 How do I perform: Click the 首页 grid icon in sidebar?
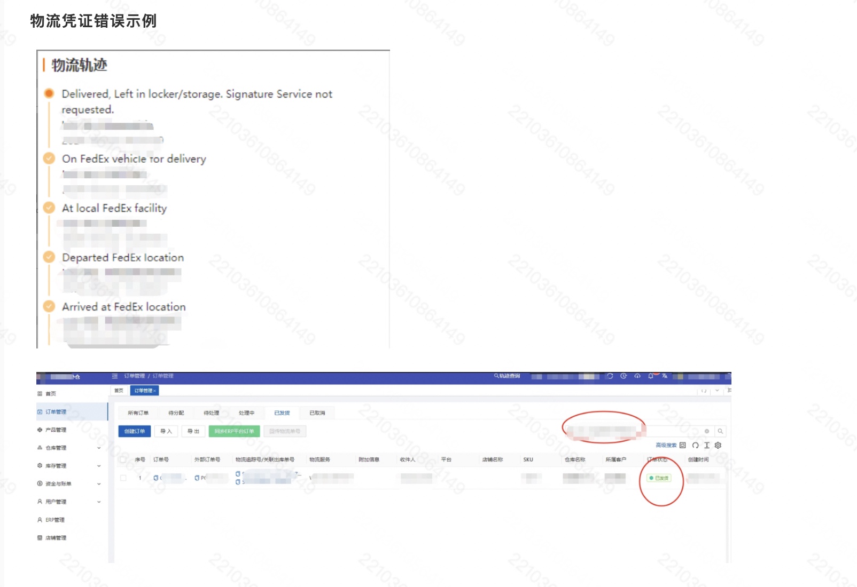tap(40, 394)
